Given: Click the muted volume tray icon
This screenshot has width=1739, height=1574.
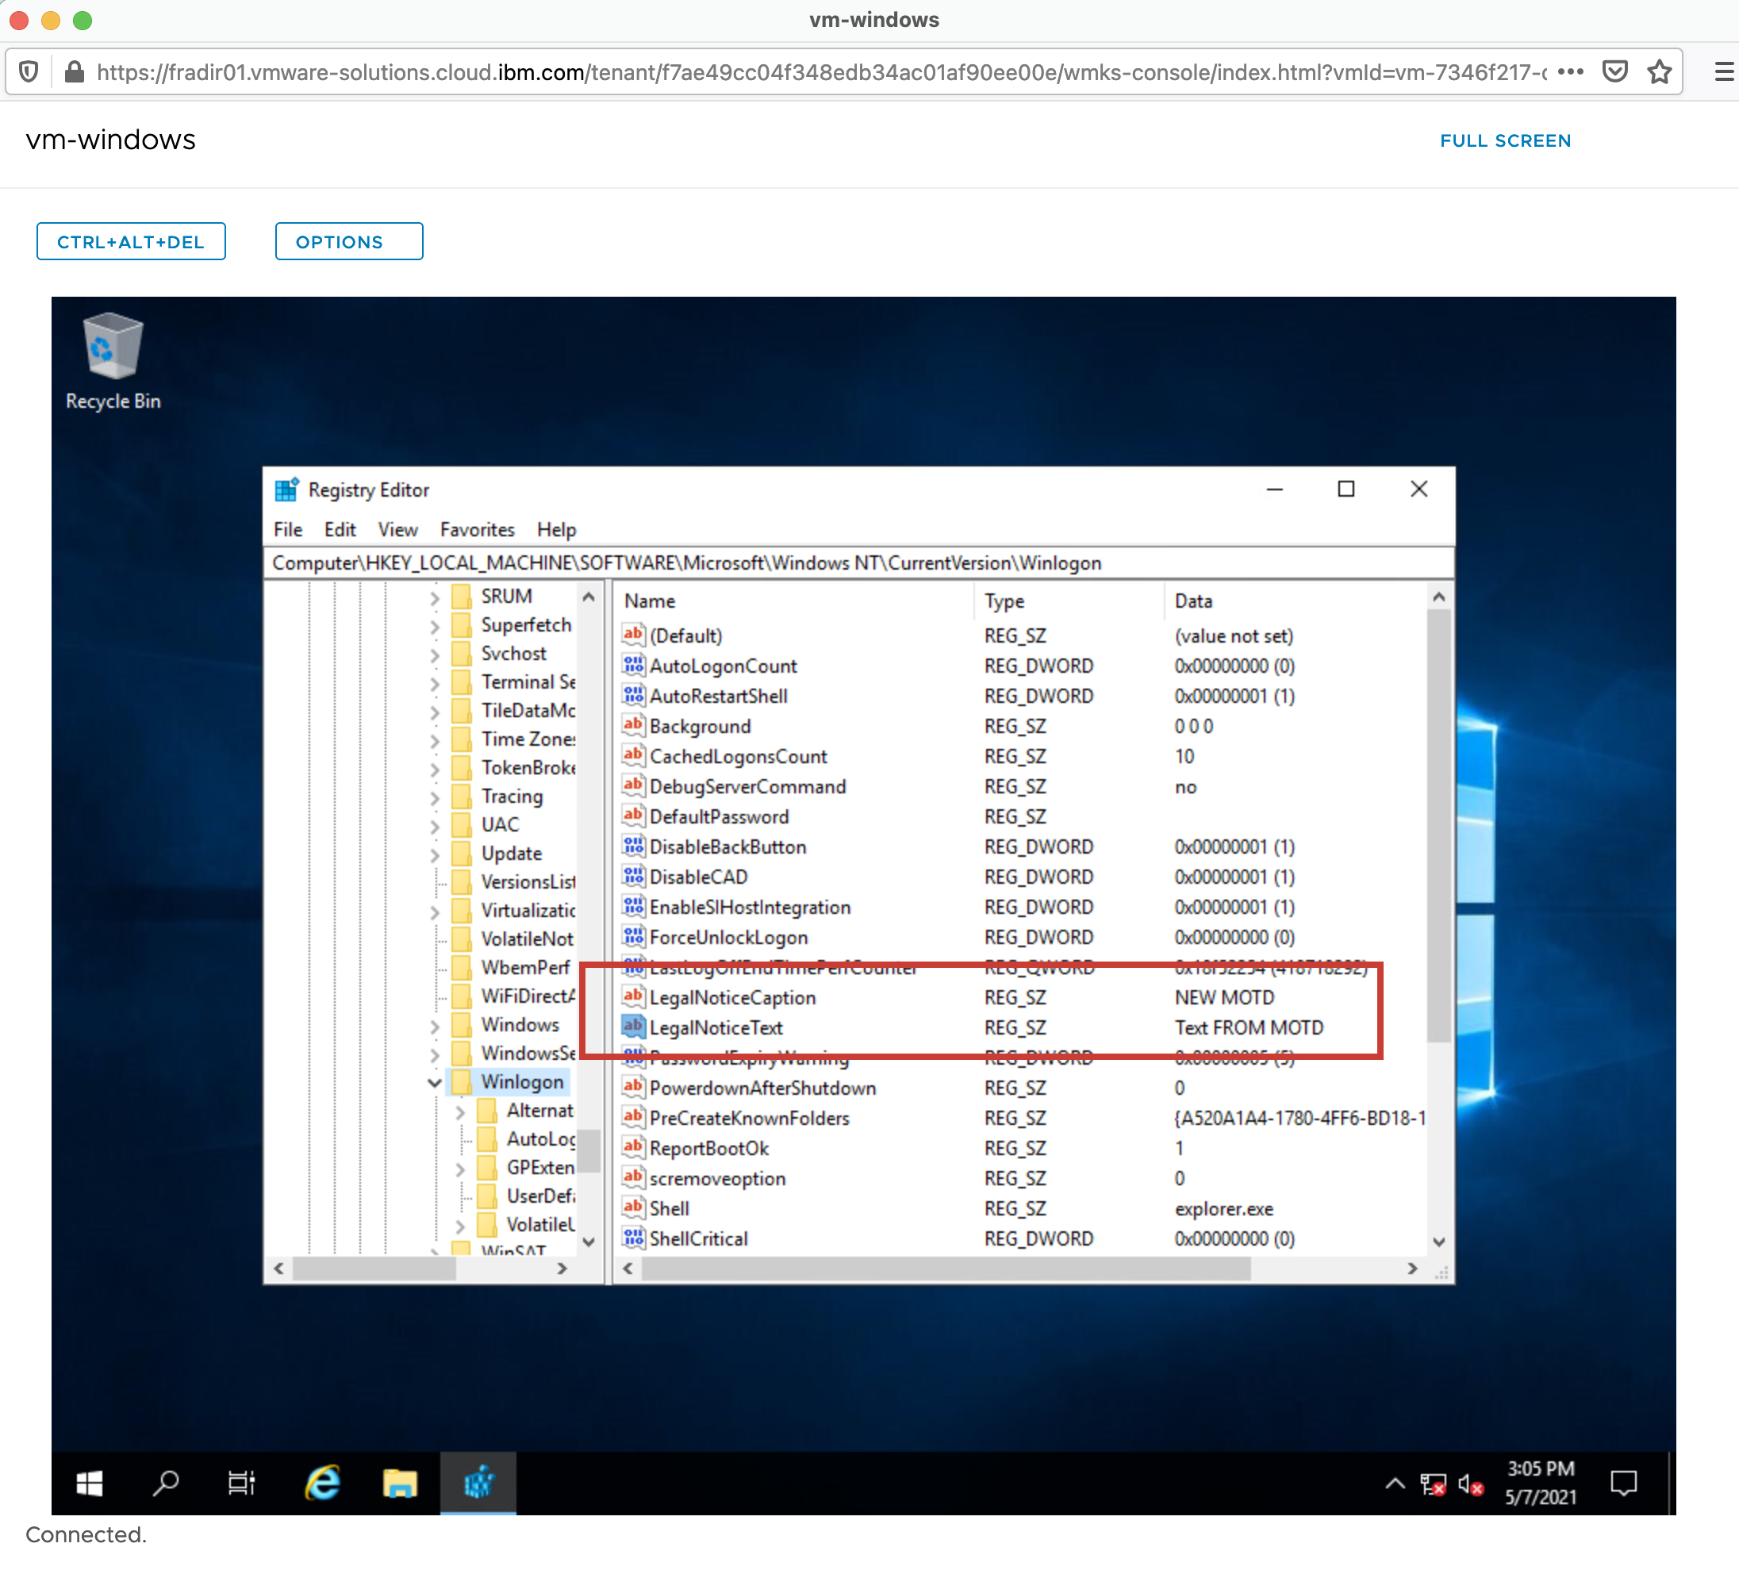Looking at the screenshot, I should click(x=1470, y=1484).
